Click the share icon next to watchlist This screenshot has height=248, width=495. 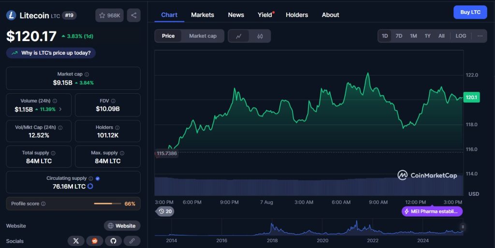(x=133, y=15)
